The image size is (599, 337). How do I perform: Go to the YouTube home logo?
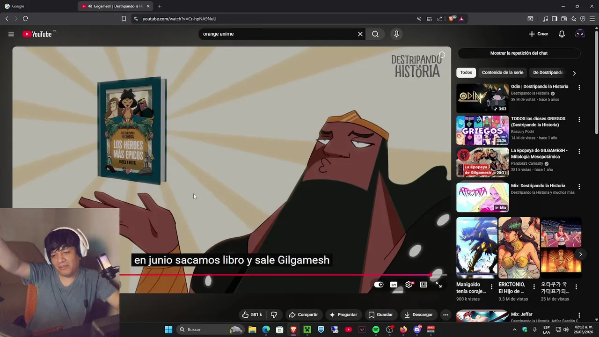pyautogui.click(x=37, y=34)
